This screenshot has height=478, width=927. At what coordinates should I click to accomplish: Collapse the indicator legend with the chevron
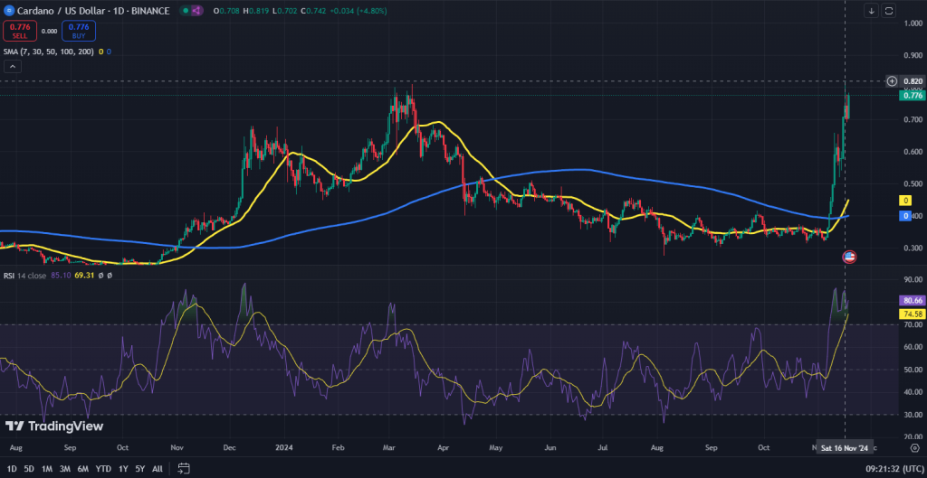13,67
